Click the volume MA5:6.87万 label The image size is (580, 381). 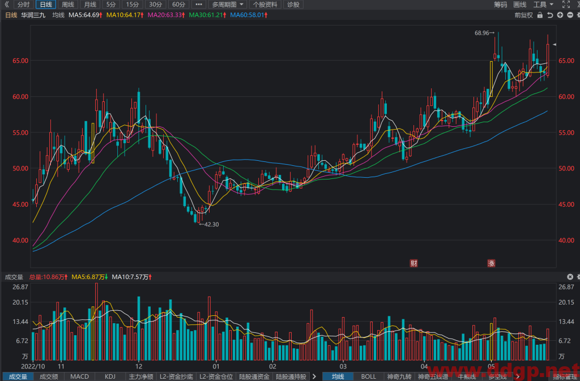coord(90,277)
